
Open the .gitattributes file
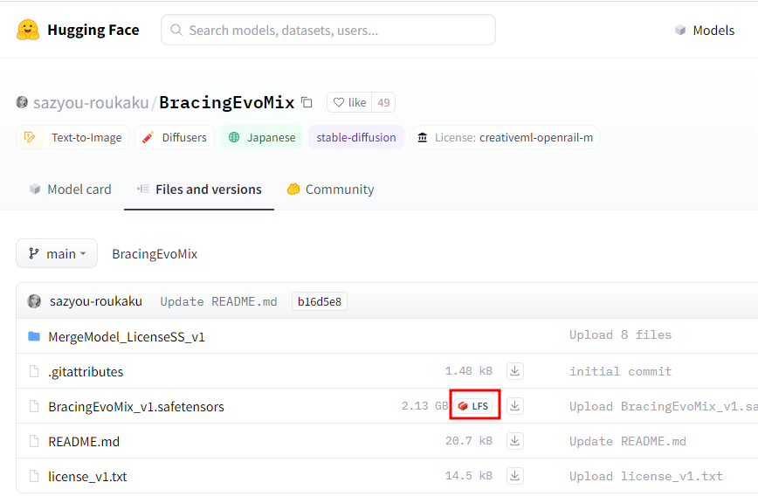(x=86, y=371)
